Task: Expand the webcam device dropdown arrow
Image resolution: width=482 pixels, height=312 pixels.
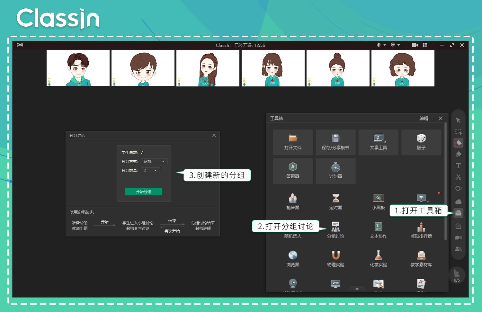Action: pyautogui.click(x=399, y=45)
